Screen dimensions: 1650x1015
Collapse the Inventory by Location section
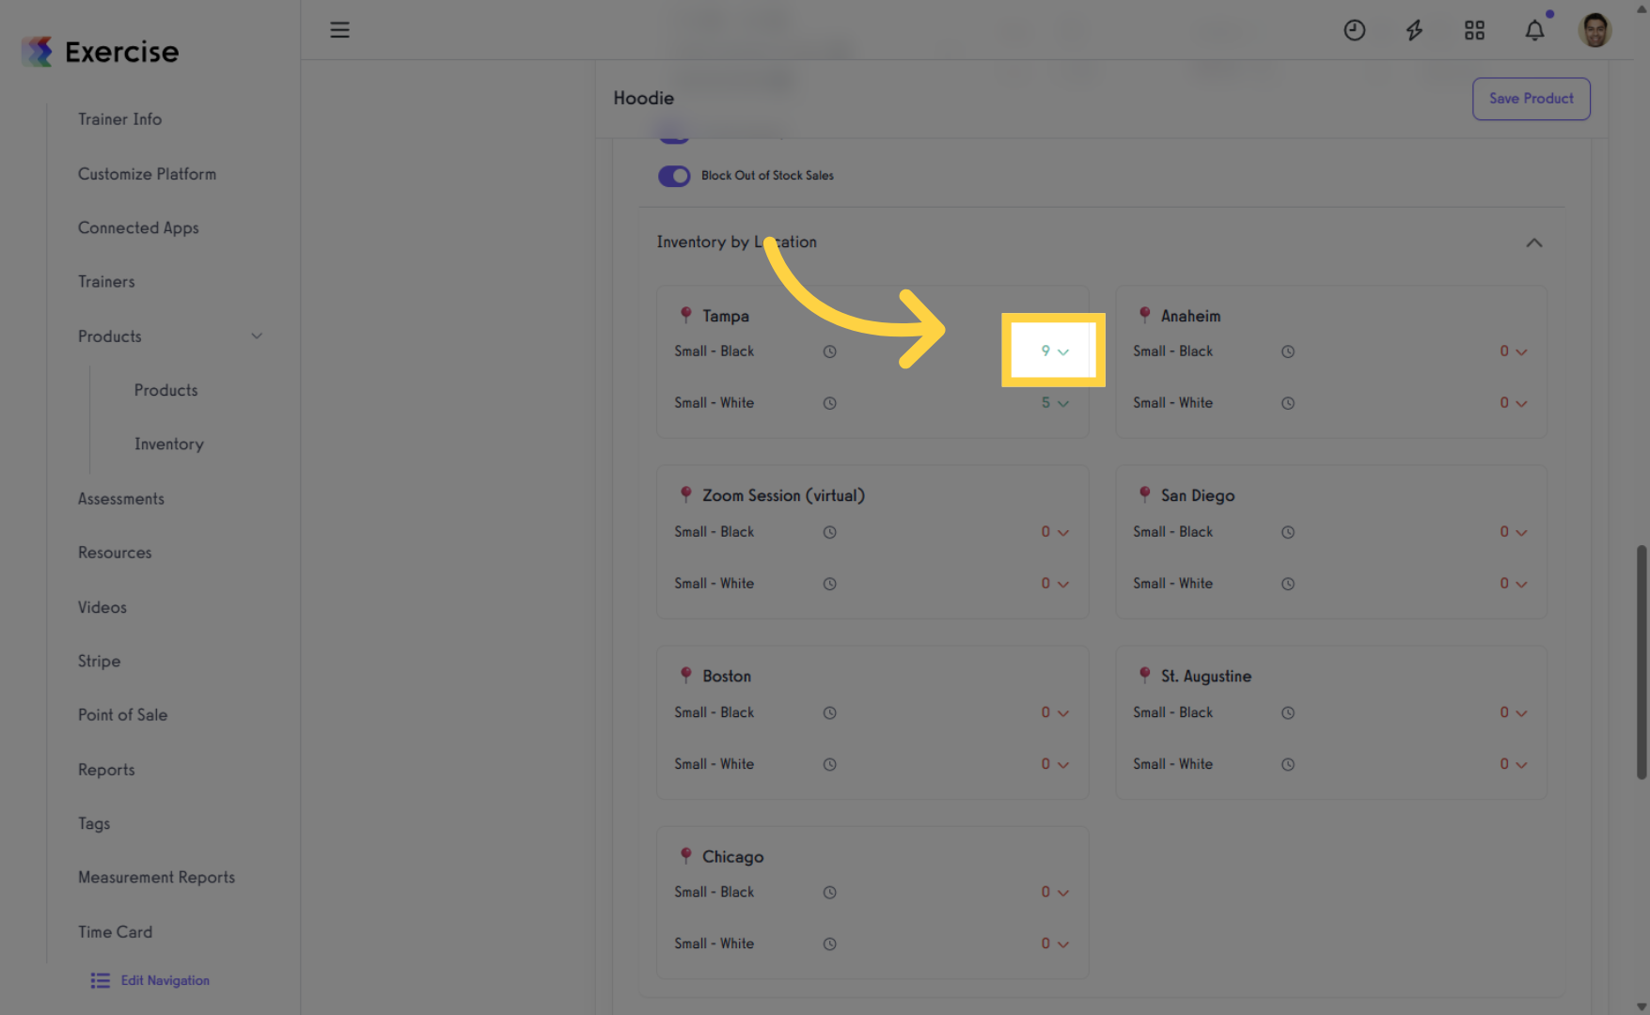[1533, 242]
